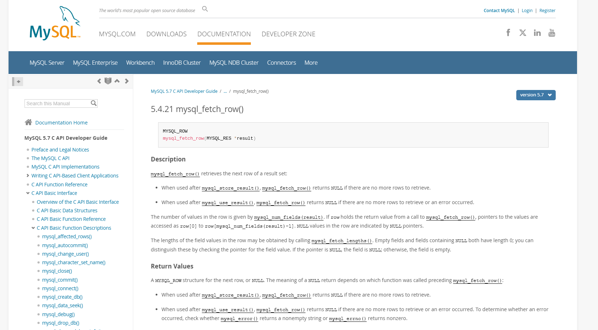The width and height of the screenshot is (598, 330).
Task: Open the More menu in blue bar
Action: (x=311, y=63)
